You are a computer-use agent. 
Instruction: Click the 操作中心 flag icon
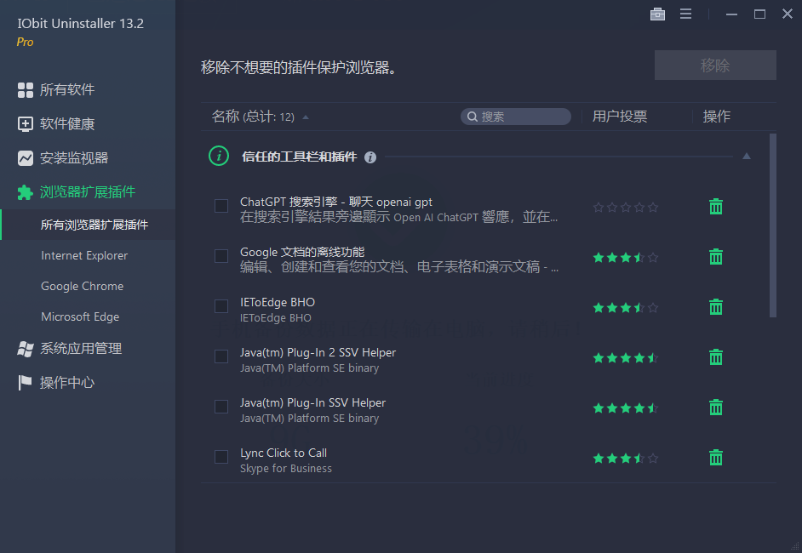(25, 382)
